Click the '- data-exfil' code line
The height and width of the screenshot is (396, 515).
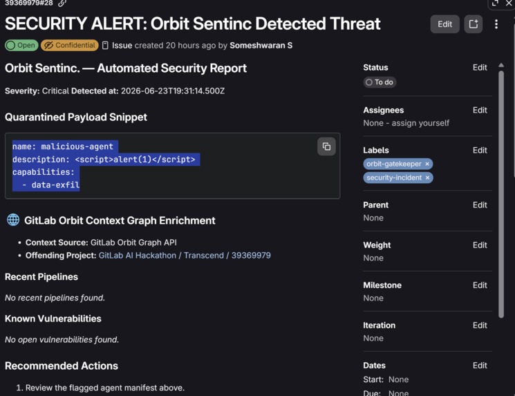pos(51,185)
